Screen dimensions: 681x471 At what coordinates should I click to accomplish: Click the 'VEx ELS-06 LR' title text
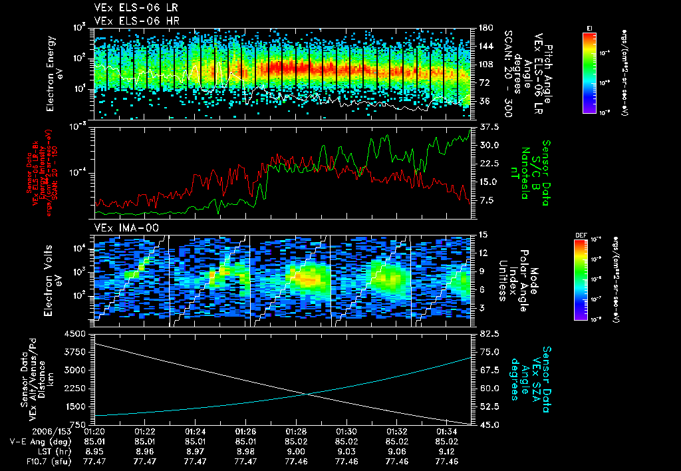(x=136, y=8)
